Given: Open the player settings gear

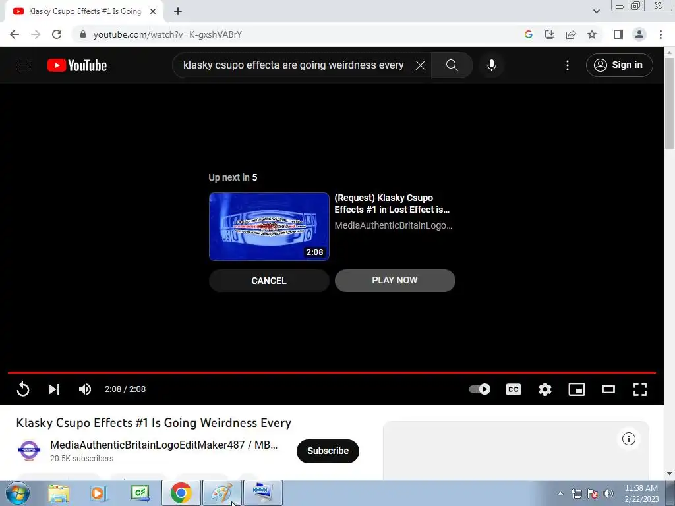Looking at the screenshot, I should click(545, 389).
